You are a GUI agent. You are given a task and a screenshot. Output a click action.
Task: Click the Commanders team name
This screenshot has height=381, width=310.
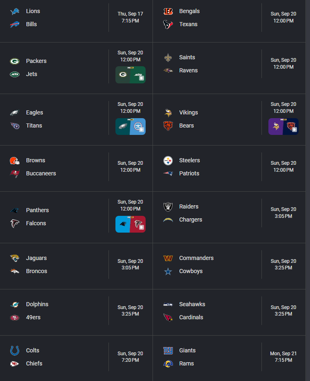tap(196, 258)
